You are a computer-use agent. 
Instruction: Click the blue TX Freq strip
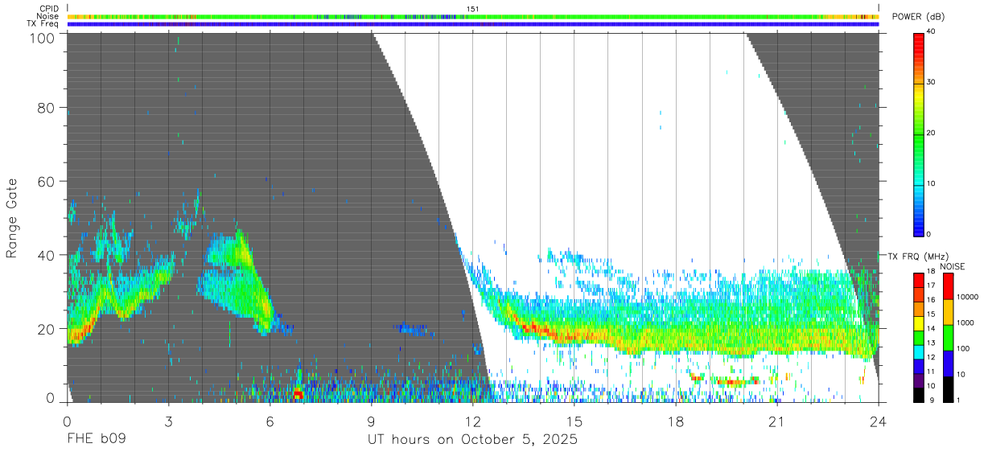tap(472, 24)
